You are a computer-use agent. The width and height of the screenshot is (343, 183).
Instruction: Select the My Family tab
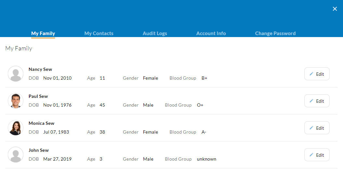tap(43, 33)
